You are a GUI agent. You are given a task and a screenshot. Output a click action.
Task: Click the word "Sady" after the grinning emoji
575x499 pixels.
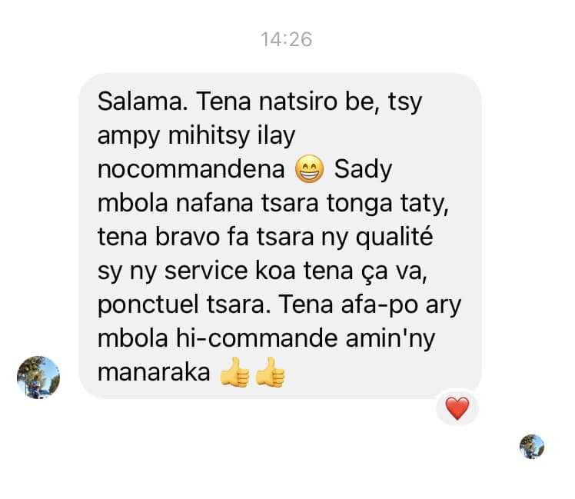coord(363,169)
